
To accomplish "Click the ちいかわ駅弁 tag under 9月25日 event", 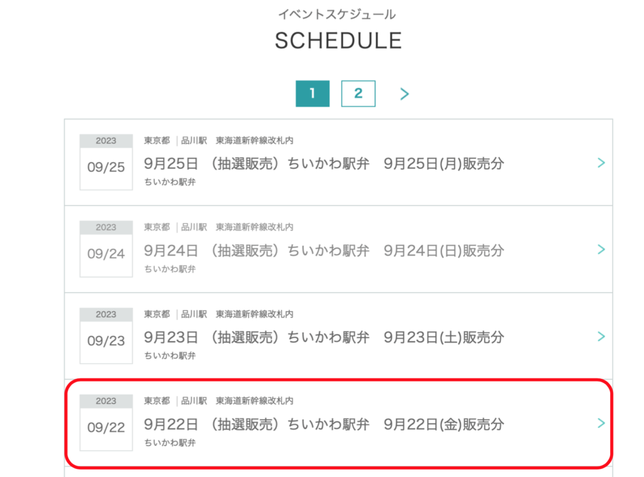I will [170, 182].
